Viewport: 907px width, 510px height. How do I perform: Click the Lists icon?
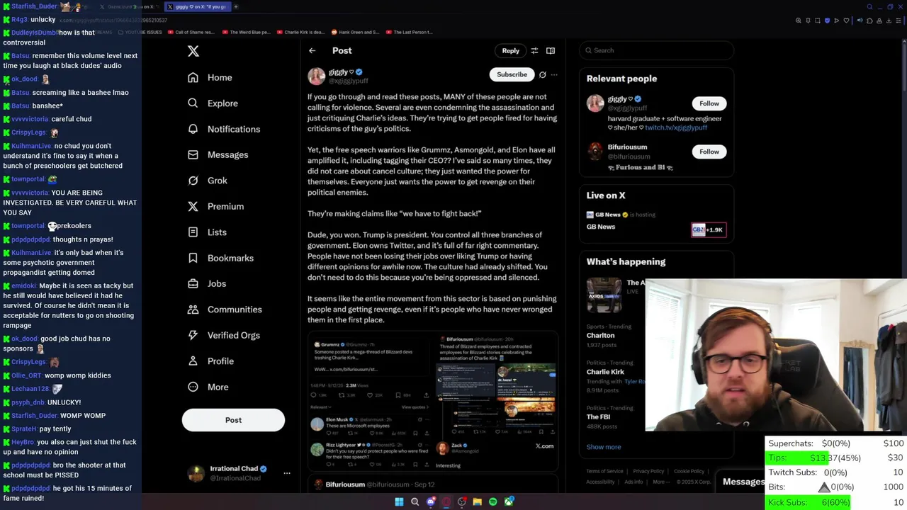[x=193, y=232]
